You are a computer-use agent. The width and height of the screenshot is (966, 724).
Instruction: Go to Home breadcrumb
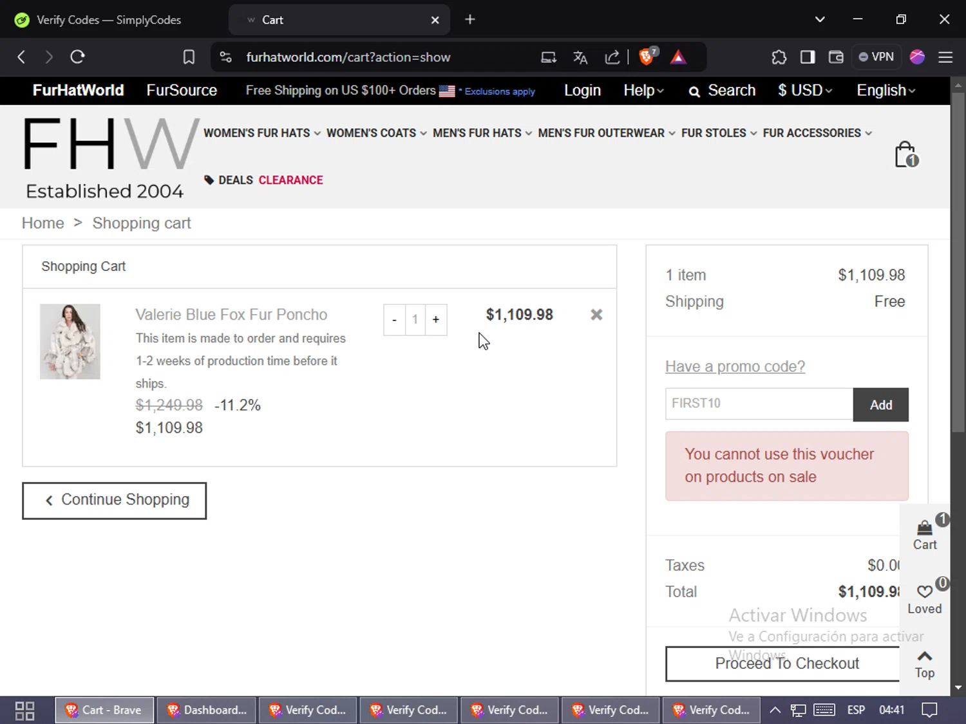point(43,223)
